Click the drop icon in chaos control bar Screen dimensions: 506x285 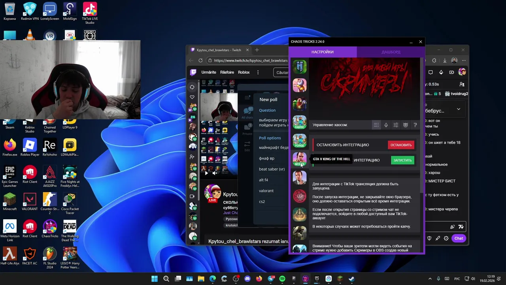(x=386, y=125)
